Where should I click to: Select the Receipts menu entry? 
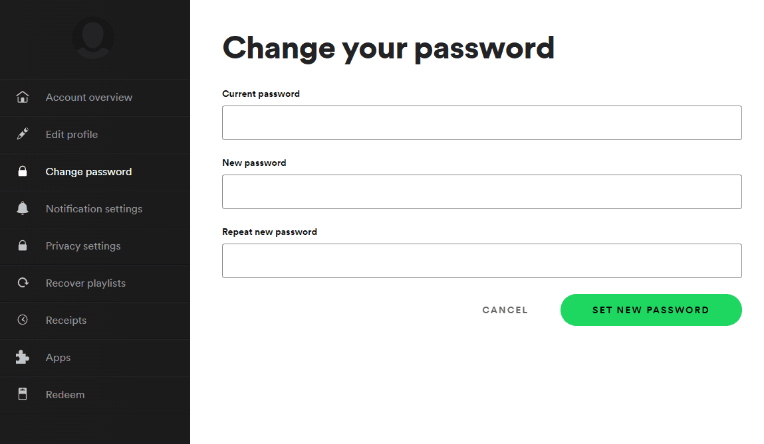pyautogui.click(x=66, y=321)
